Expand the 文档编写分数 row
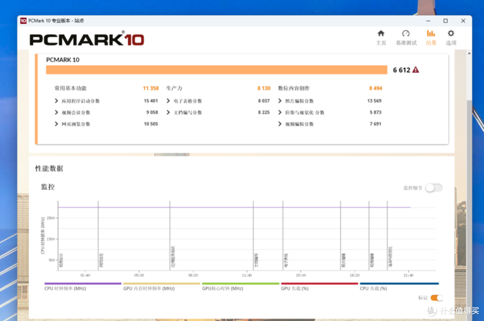484x321 pixels. [168, 113]
